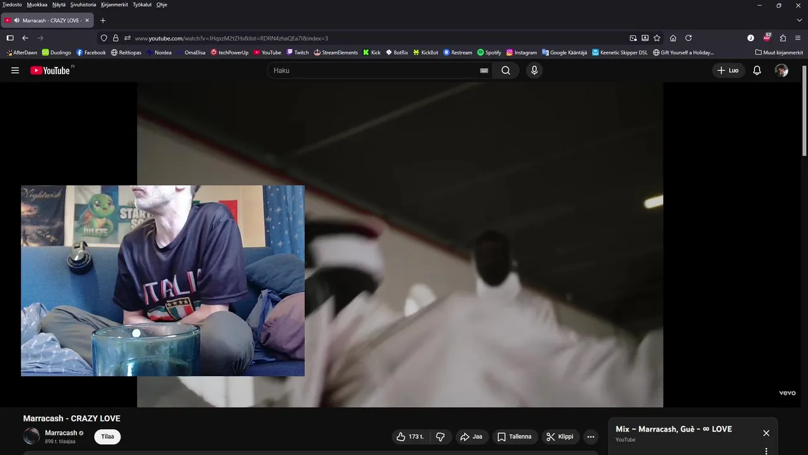Open the Instagram bookmark
808x455 pixels.
521,52
